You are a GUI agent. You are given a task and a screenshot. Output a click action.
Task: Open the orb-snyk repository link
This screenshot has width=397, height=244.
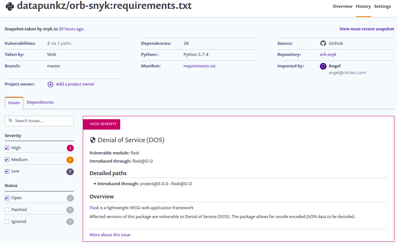pos(328,54)
